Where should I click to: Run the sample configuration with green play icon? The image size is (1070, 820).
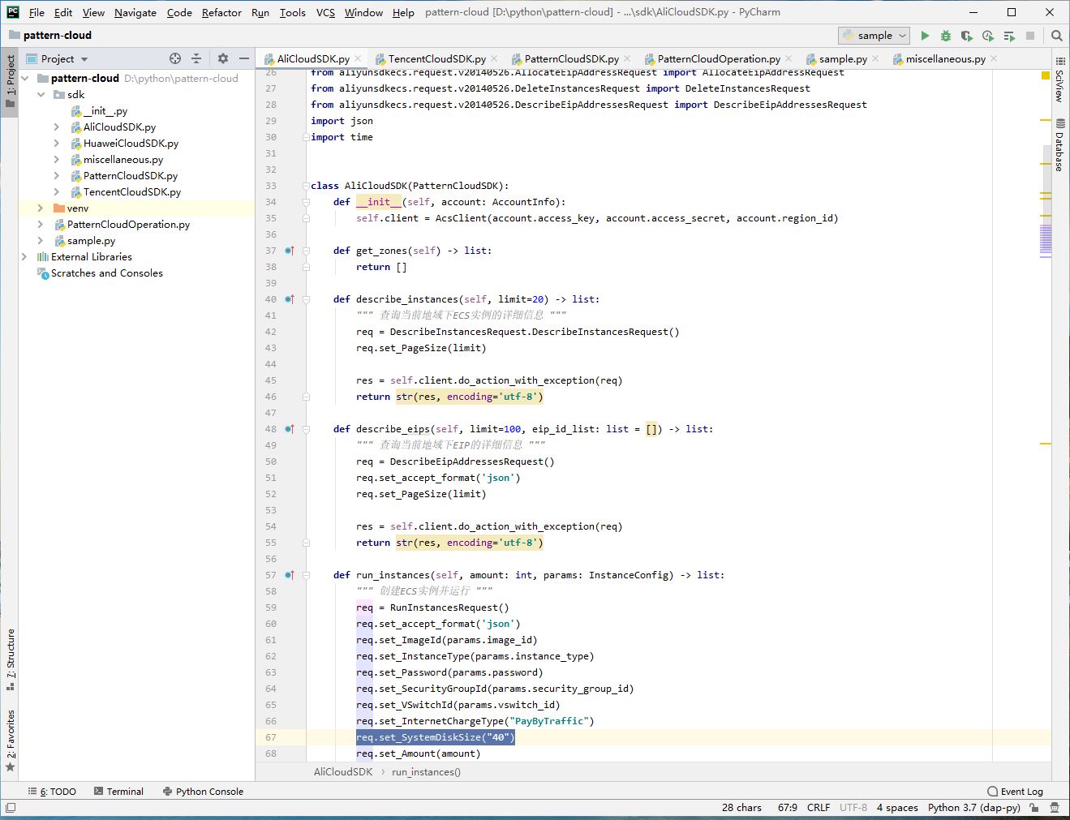click(x=925, y=36)
